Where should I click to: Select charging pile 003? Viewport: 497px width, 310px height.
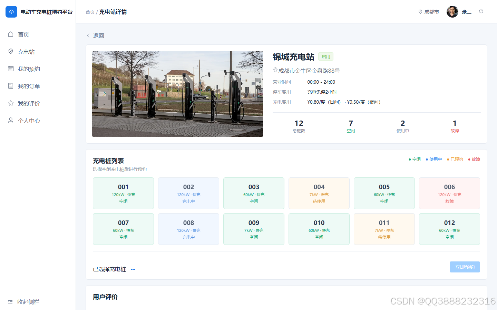pyautogui.click(x=254, y=193)
